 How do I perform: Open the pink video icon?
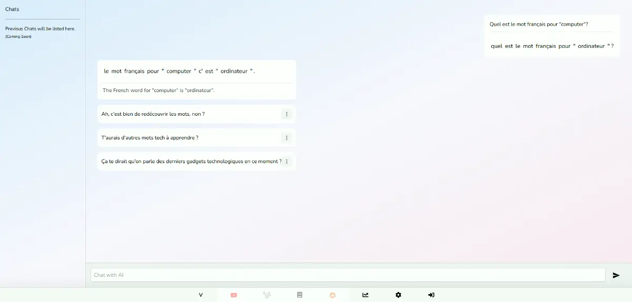tap(234, 295)
